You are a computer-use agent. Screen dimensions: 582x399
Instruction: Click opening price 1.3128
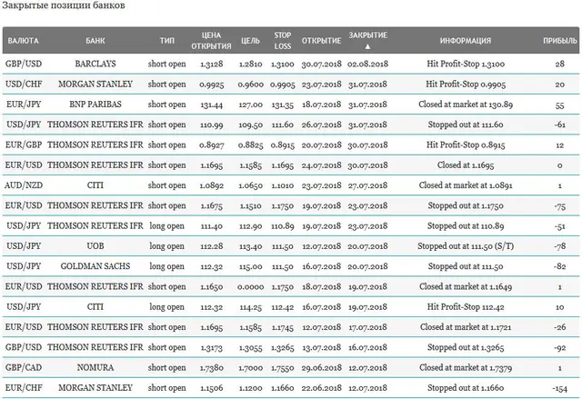click(x=212, y=64)
